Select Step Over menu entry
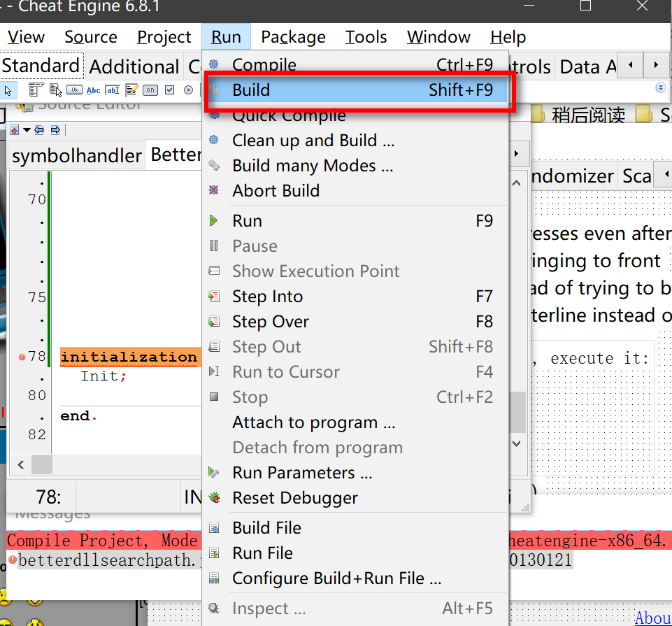 tap(356, 322)
